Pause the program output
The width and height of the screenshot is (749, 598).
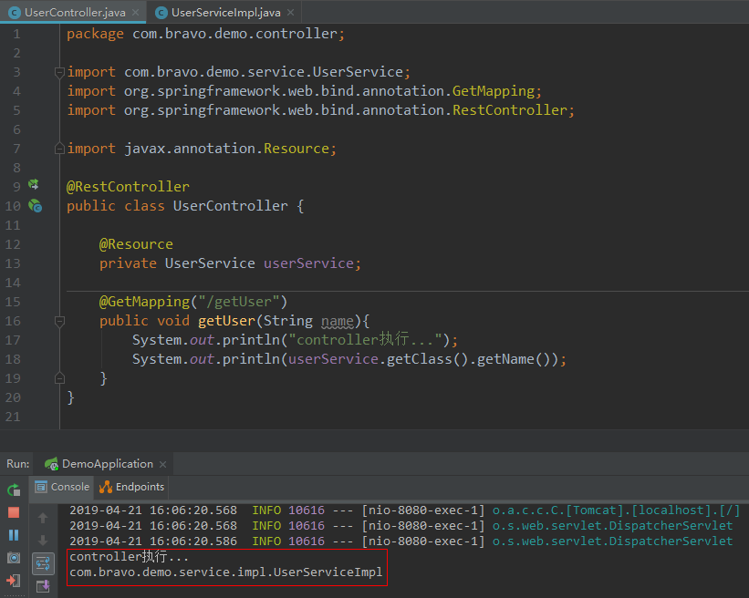(x=14, y=535)
